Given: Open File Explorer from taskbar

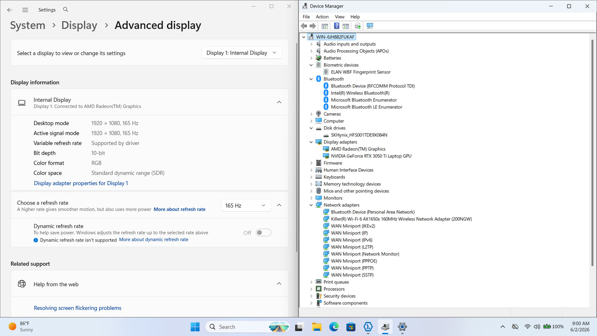Looking at the screenshot, I should click(316, 327).
